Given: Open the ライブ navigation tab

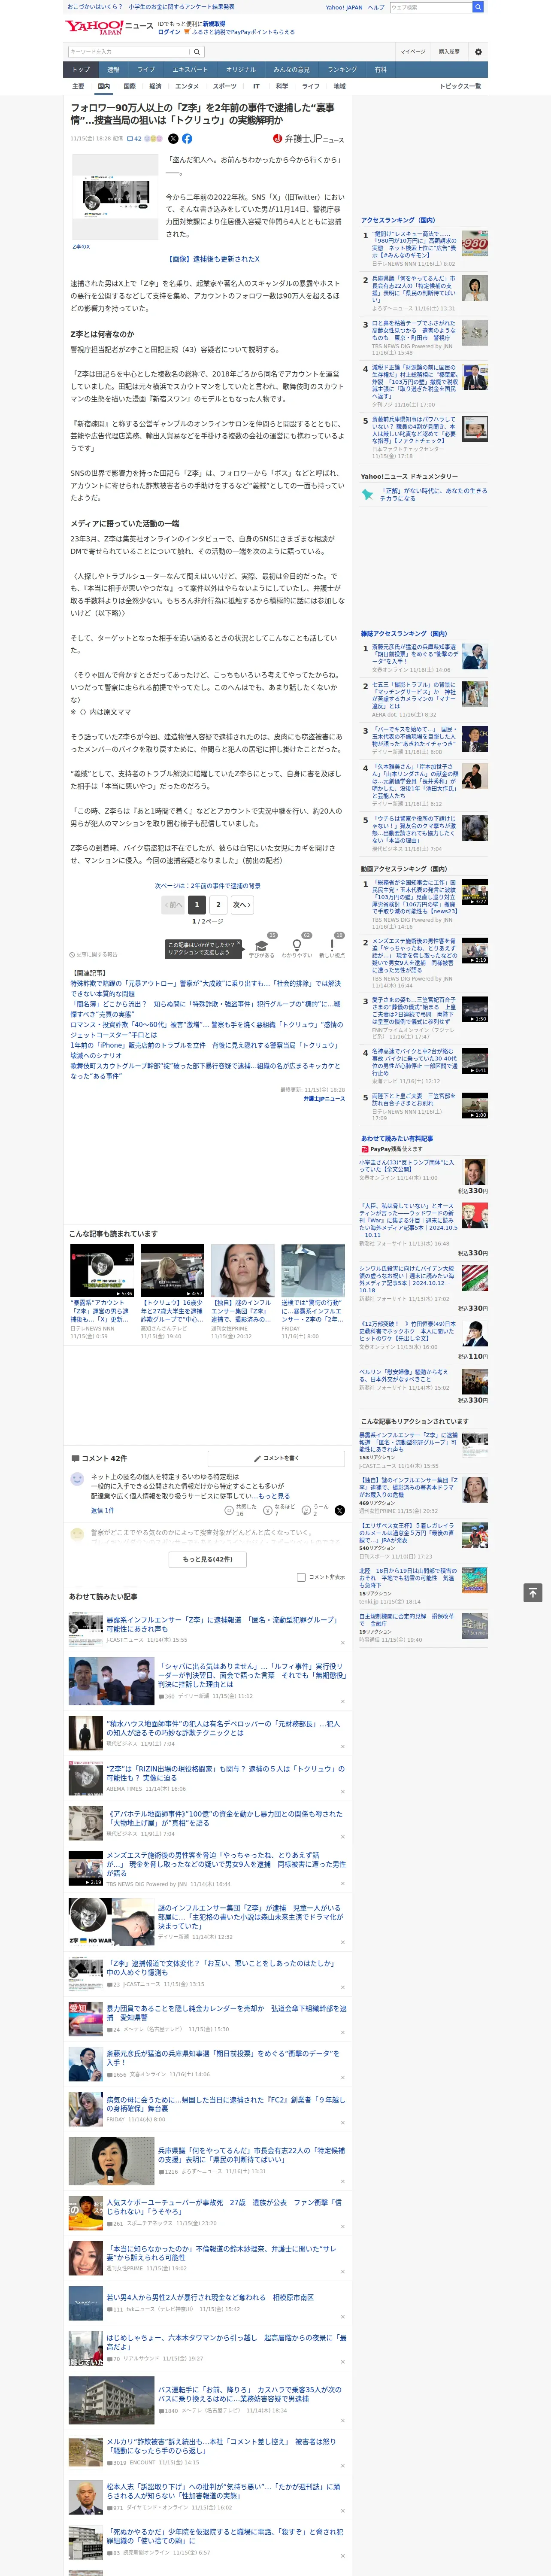Looking at the screenshot, I should pyautogui.click(x=146, y=70).
